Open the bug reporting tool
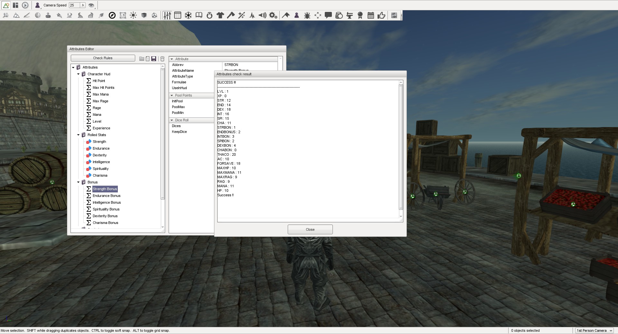 307,15
